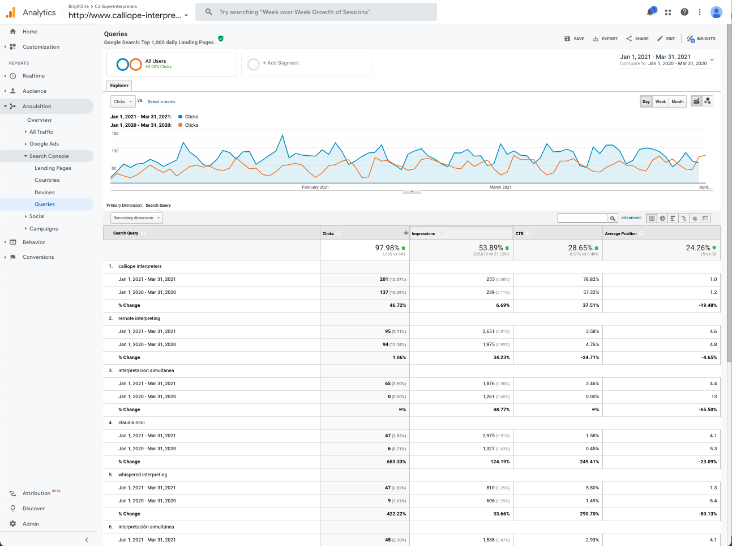Open the Secondary dimension dropdown

pos(136,217)
